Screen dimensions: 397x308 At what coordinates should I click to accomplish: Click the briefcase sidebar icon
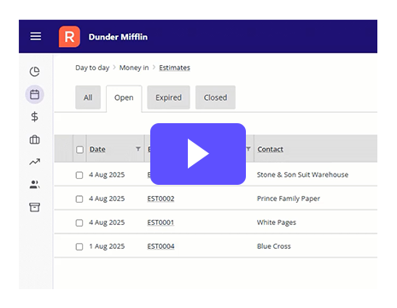click(35, 139)
